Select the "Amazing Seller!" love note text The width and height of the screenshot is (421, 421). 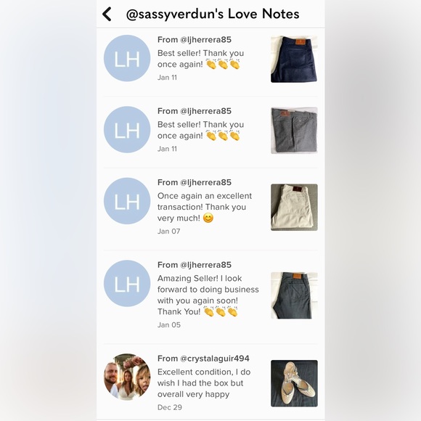208,295
